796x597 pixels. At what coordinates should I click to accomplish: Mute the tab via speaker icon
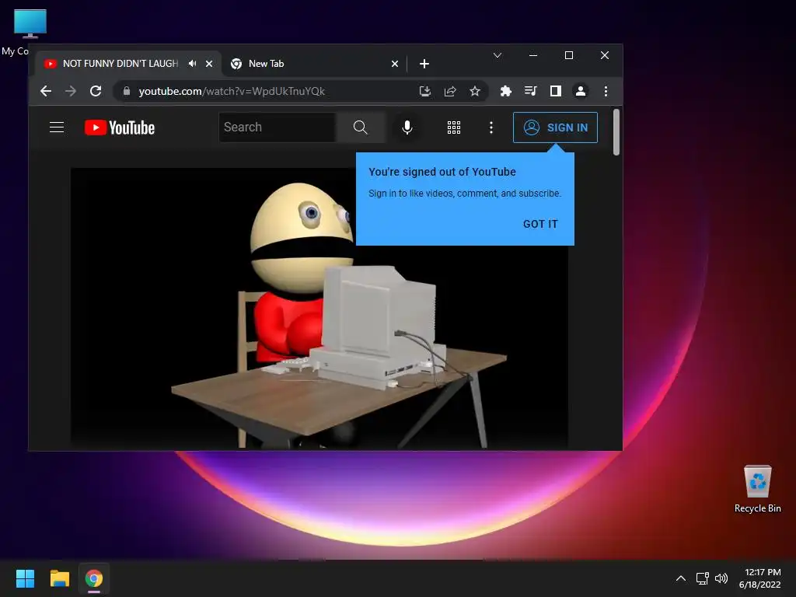pos(193,64)
